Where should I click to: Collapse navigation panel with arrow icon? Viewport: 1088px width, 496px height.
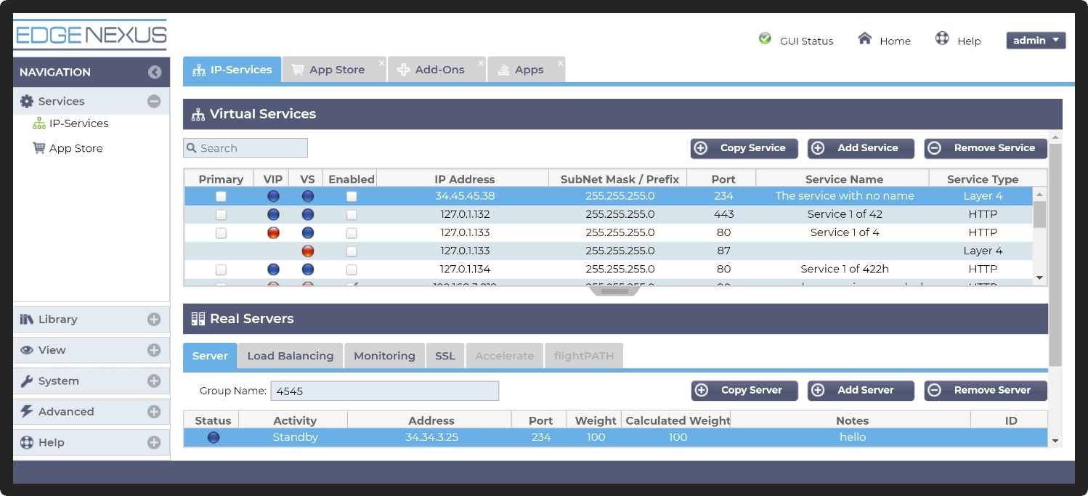(155, 72)
